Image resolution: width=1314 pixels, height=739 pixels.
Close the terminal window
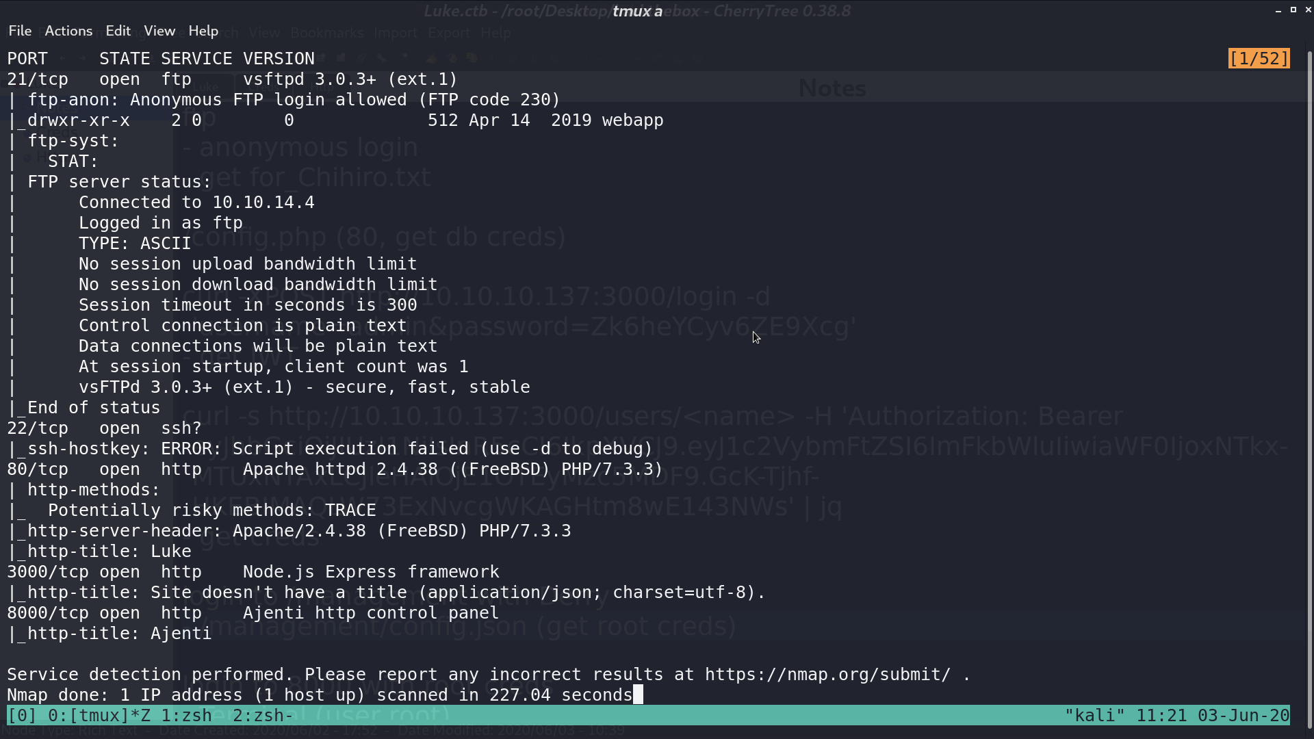pos(1309,10)
